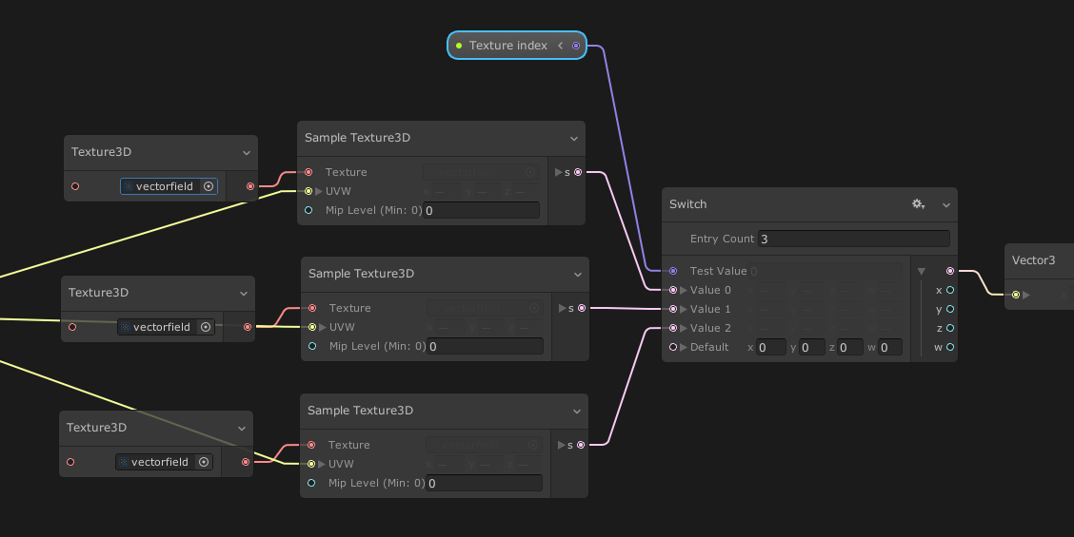Click the exposed dot on Texture index
This screenshot has height=537, width=1074.
(x=459, y=46)
